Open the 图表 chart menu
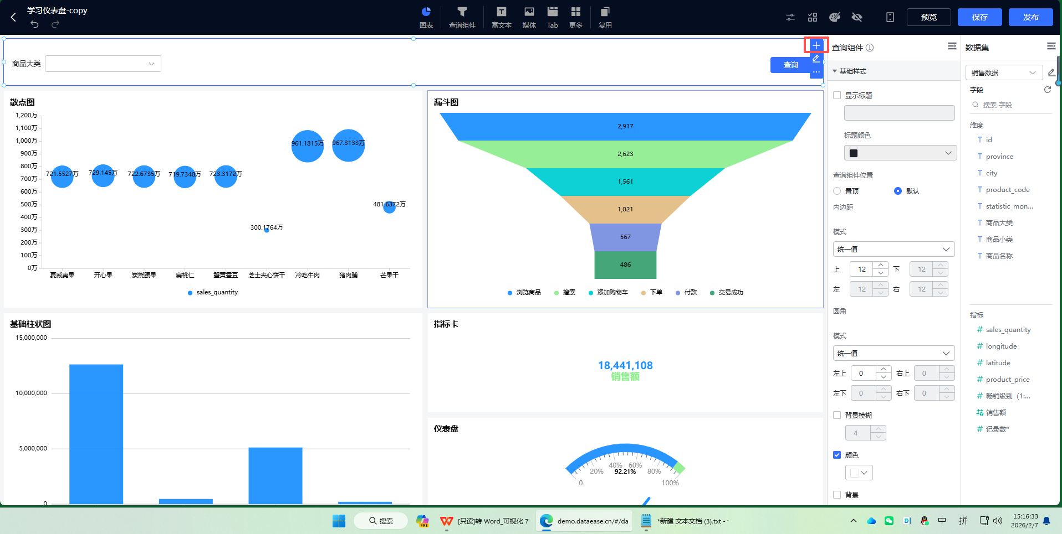The width and height of the screenshot is (1062, 534). pyautogui.click(x=426, y=18)
